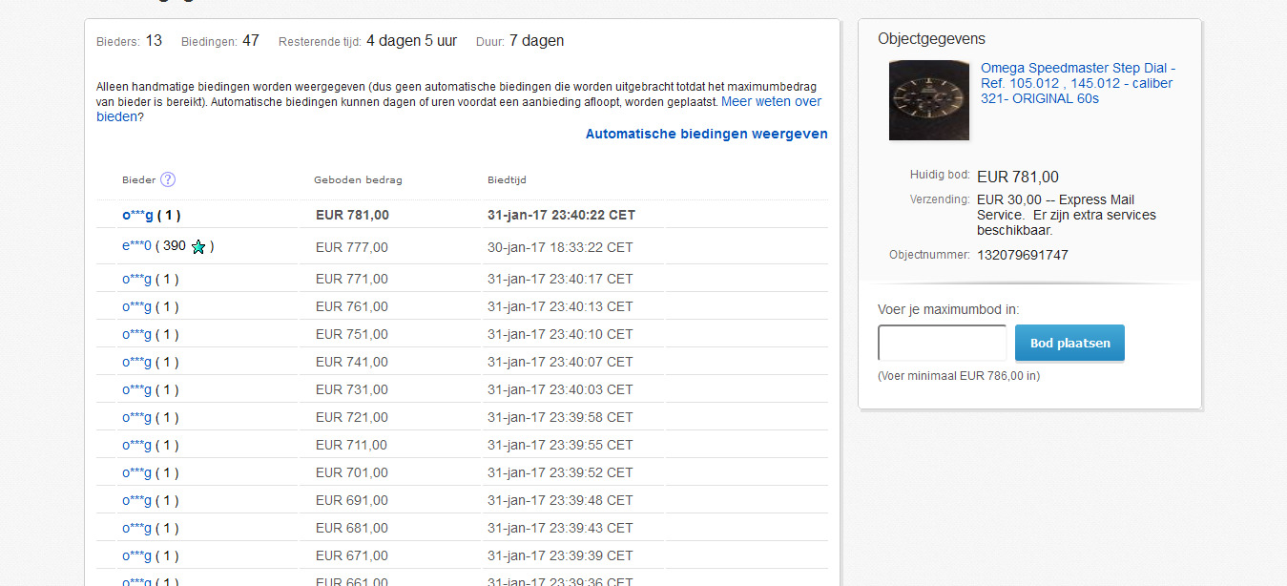This screenshot has width=1287, height=586.
Task: Show automatic bids via 'Automatische biedingen weergeven'
Action: click(706, 134)
